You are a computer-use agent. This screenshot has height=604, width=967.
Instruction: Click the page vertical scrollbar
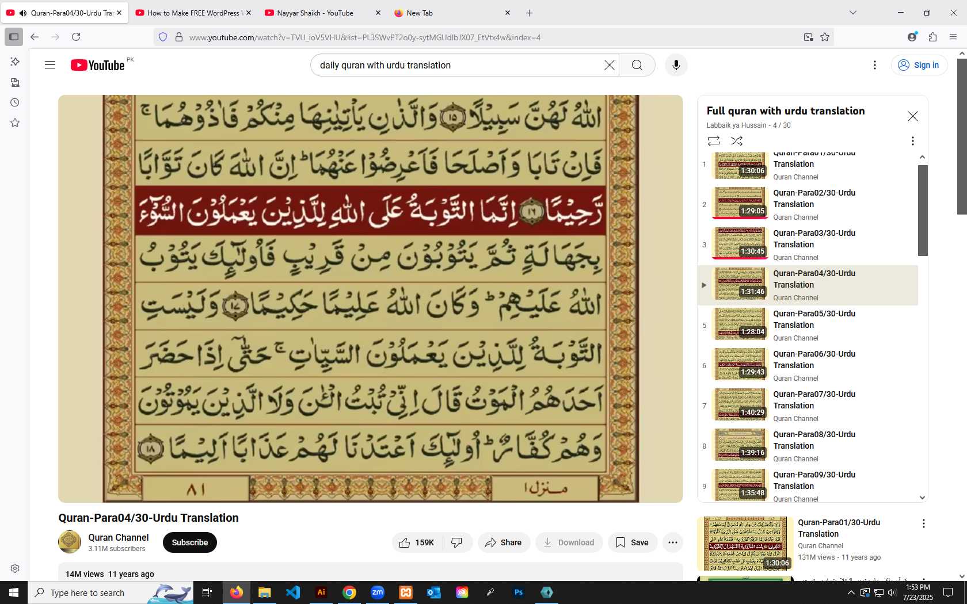[x=962, y=136]
